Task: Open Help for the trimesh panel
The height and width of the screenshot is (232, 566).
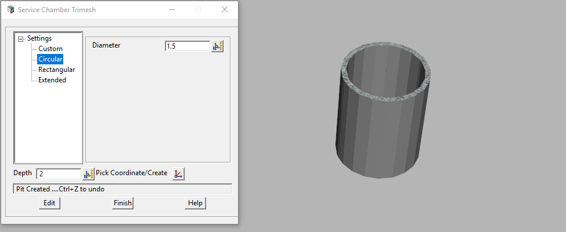Action: coord(195,203)
